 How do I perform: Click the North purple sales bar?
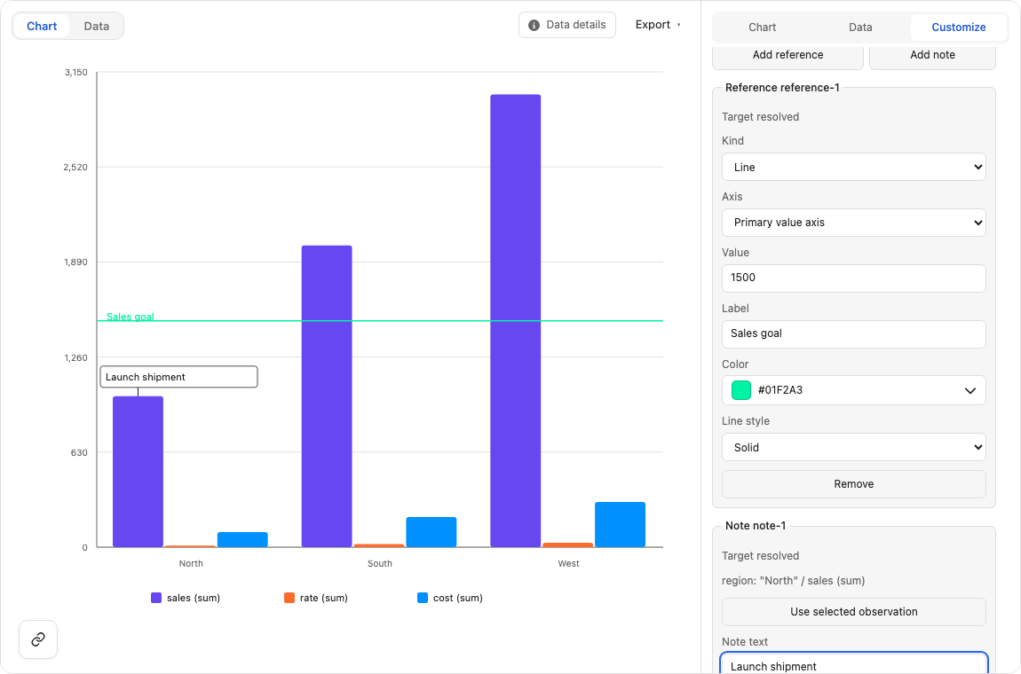pos(138,472)
